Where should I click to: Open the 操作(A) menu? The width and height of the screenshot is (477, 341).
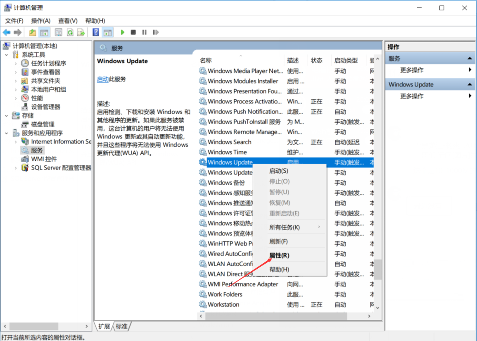(40, 21)
